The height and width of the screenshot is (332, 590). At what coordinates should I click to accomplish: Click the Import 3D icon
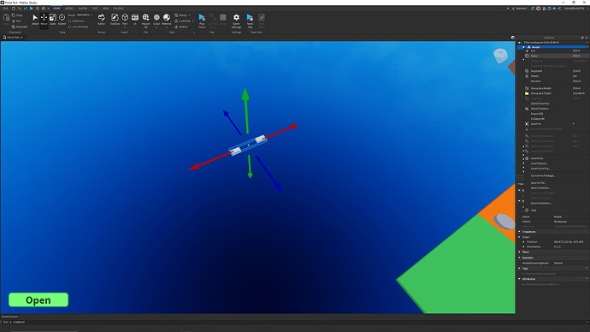point(145,19)
